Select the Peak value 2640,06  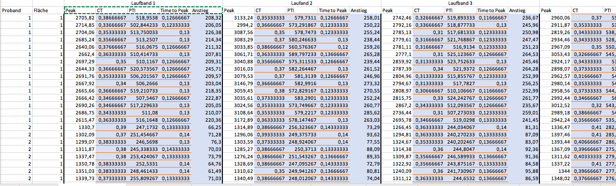click(x=80, y=47)
